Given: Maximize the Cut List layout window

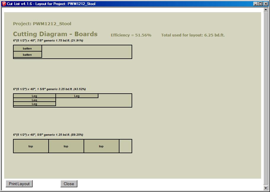Looking at the screenshot, I should click(x=260, y=4).
